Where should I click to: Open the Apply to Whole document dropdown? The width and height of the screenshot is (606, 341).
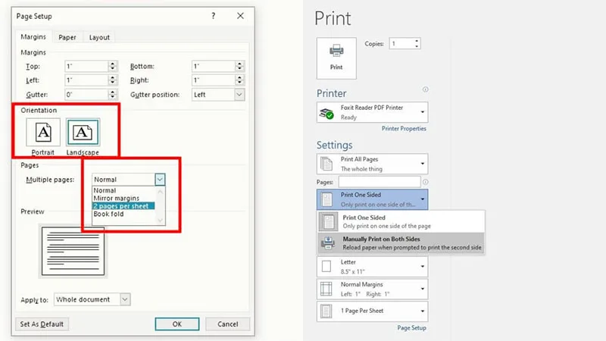pos(125,299)
